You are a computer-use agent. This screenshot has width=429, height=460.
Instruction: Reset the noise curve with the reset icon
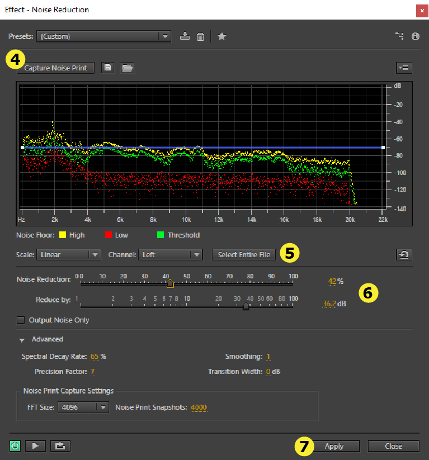point(404,255)
